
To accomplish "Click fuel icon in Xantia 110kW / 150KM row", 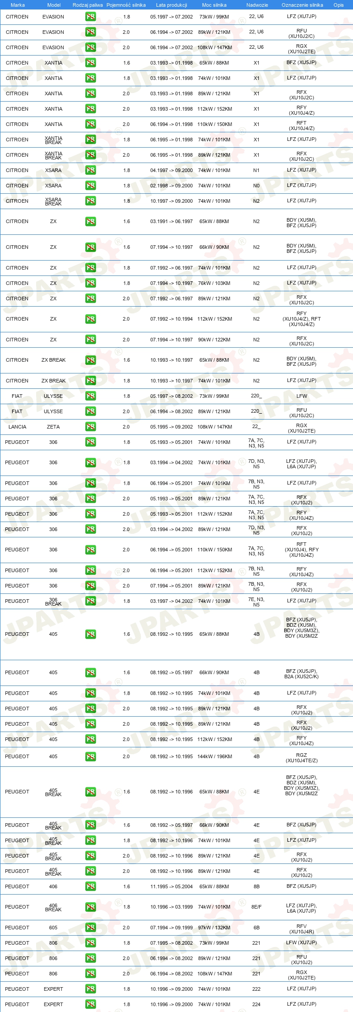I will click(x=90, y=124).
